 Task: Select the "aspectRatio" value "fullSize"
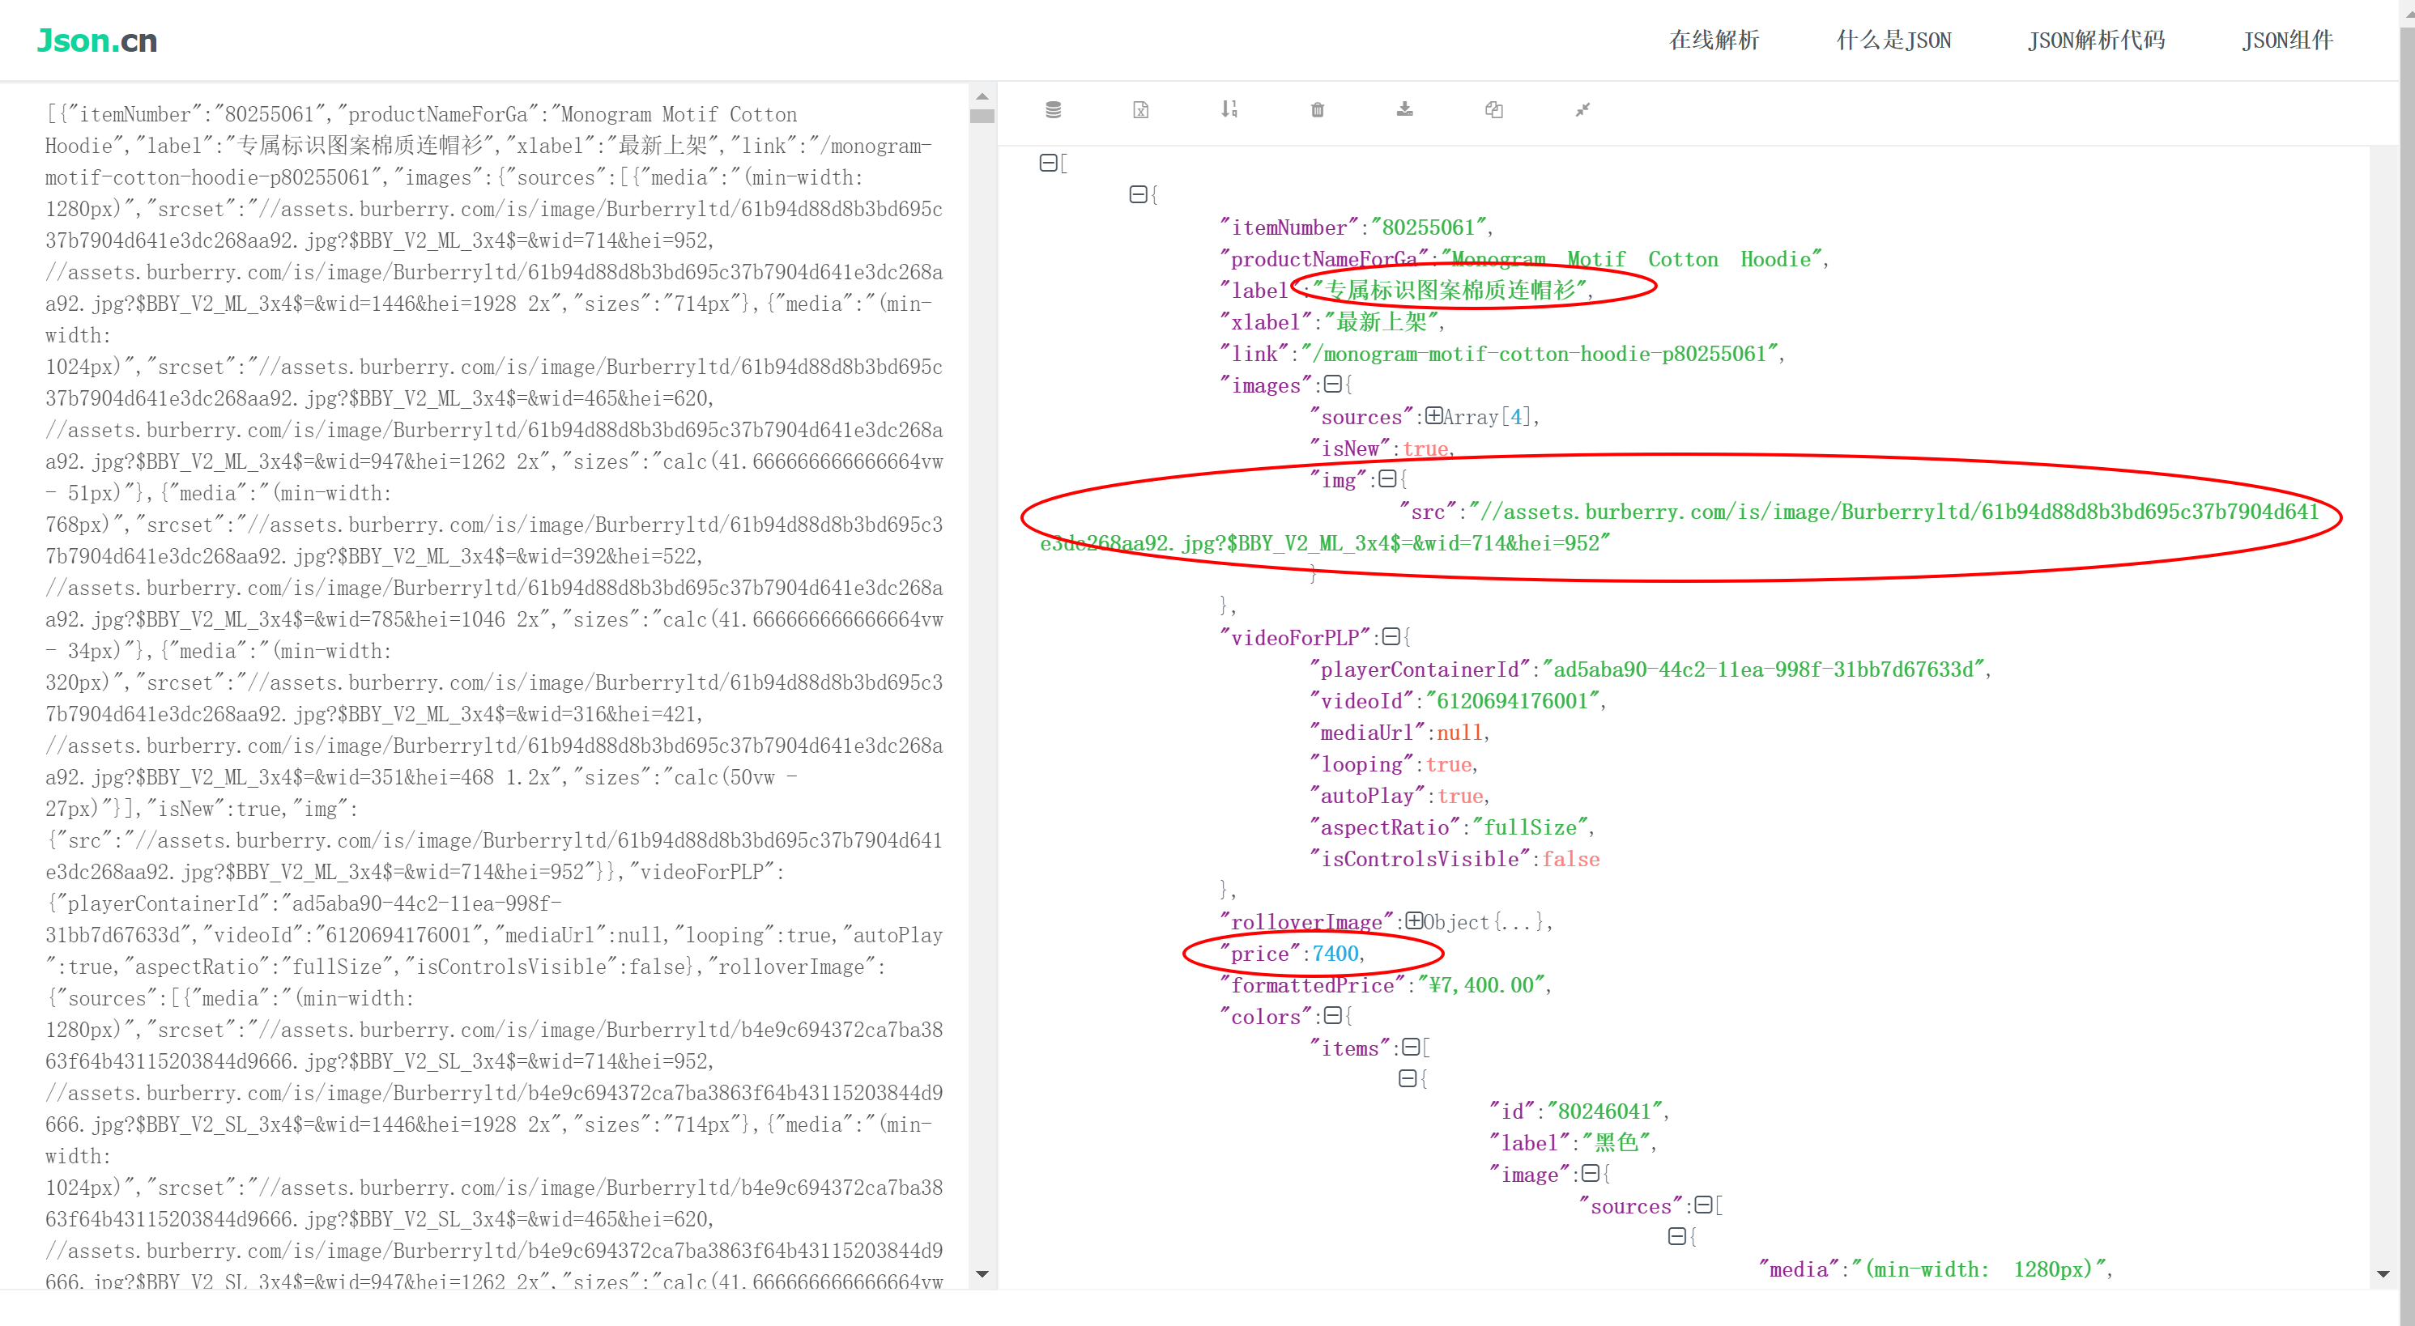(x=1530, y=827)
